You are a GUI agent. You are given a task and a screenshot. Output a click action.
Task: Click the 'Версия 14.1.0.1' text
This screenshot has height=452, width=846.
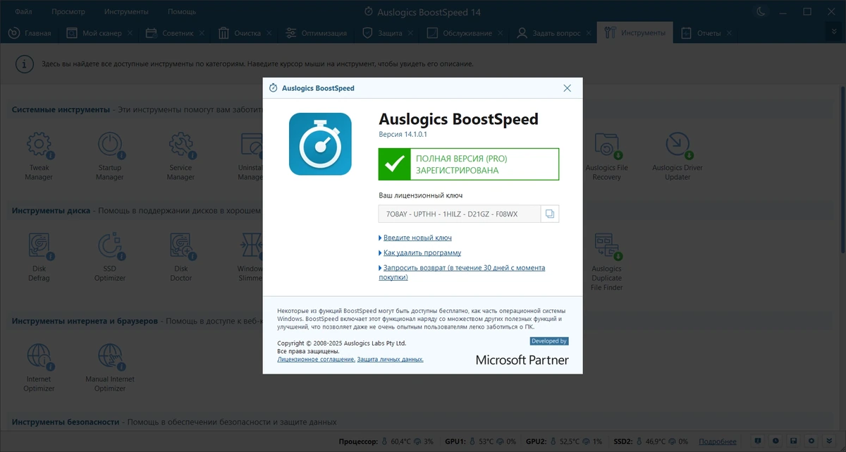coord(403,134)
